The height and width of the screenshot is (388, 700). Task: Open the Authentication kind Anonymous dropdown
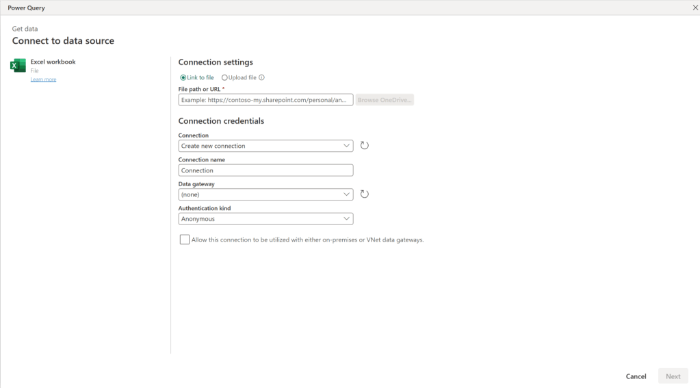pos(265,219)
